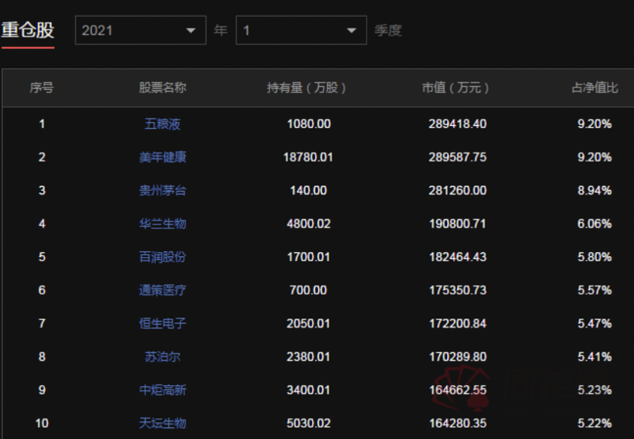Screen dimensions: 634x439
Task: Open the 百润股份 stock link
Action: [163, 257]
